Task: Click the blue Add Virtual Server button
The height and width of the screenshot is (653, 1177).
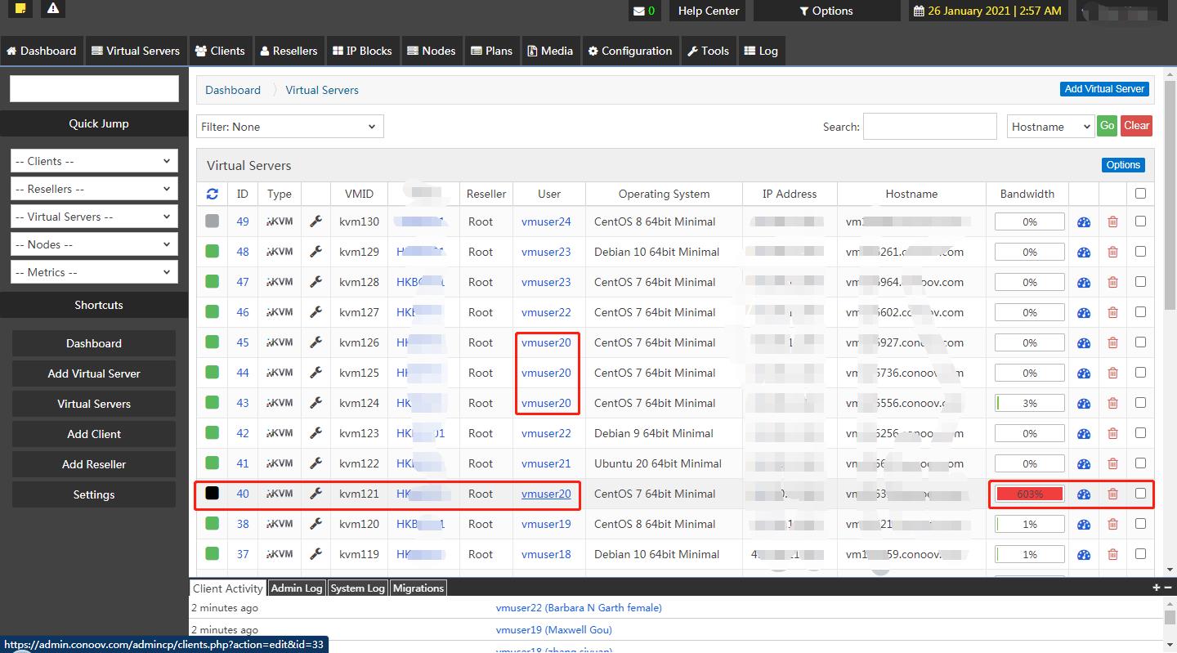Action: pyautogui.click(x=1104, y=89)
